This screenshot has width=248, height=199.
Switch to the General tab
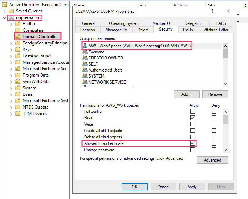(x=89, y=23)
